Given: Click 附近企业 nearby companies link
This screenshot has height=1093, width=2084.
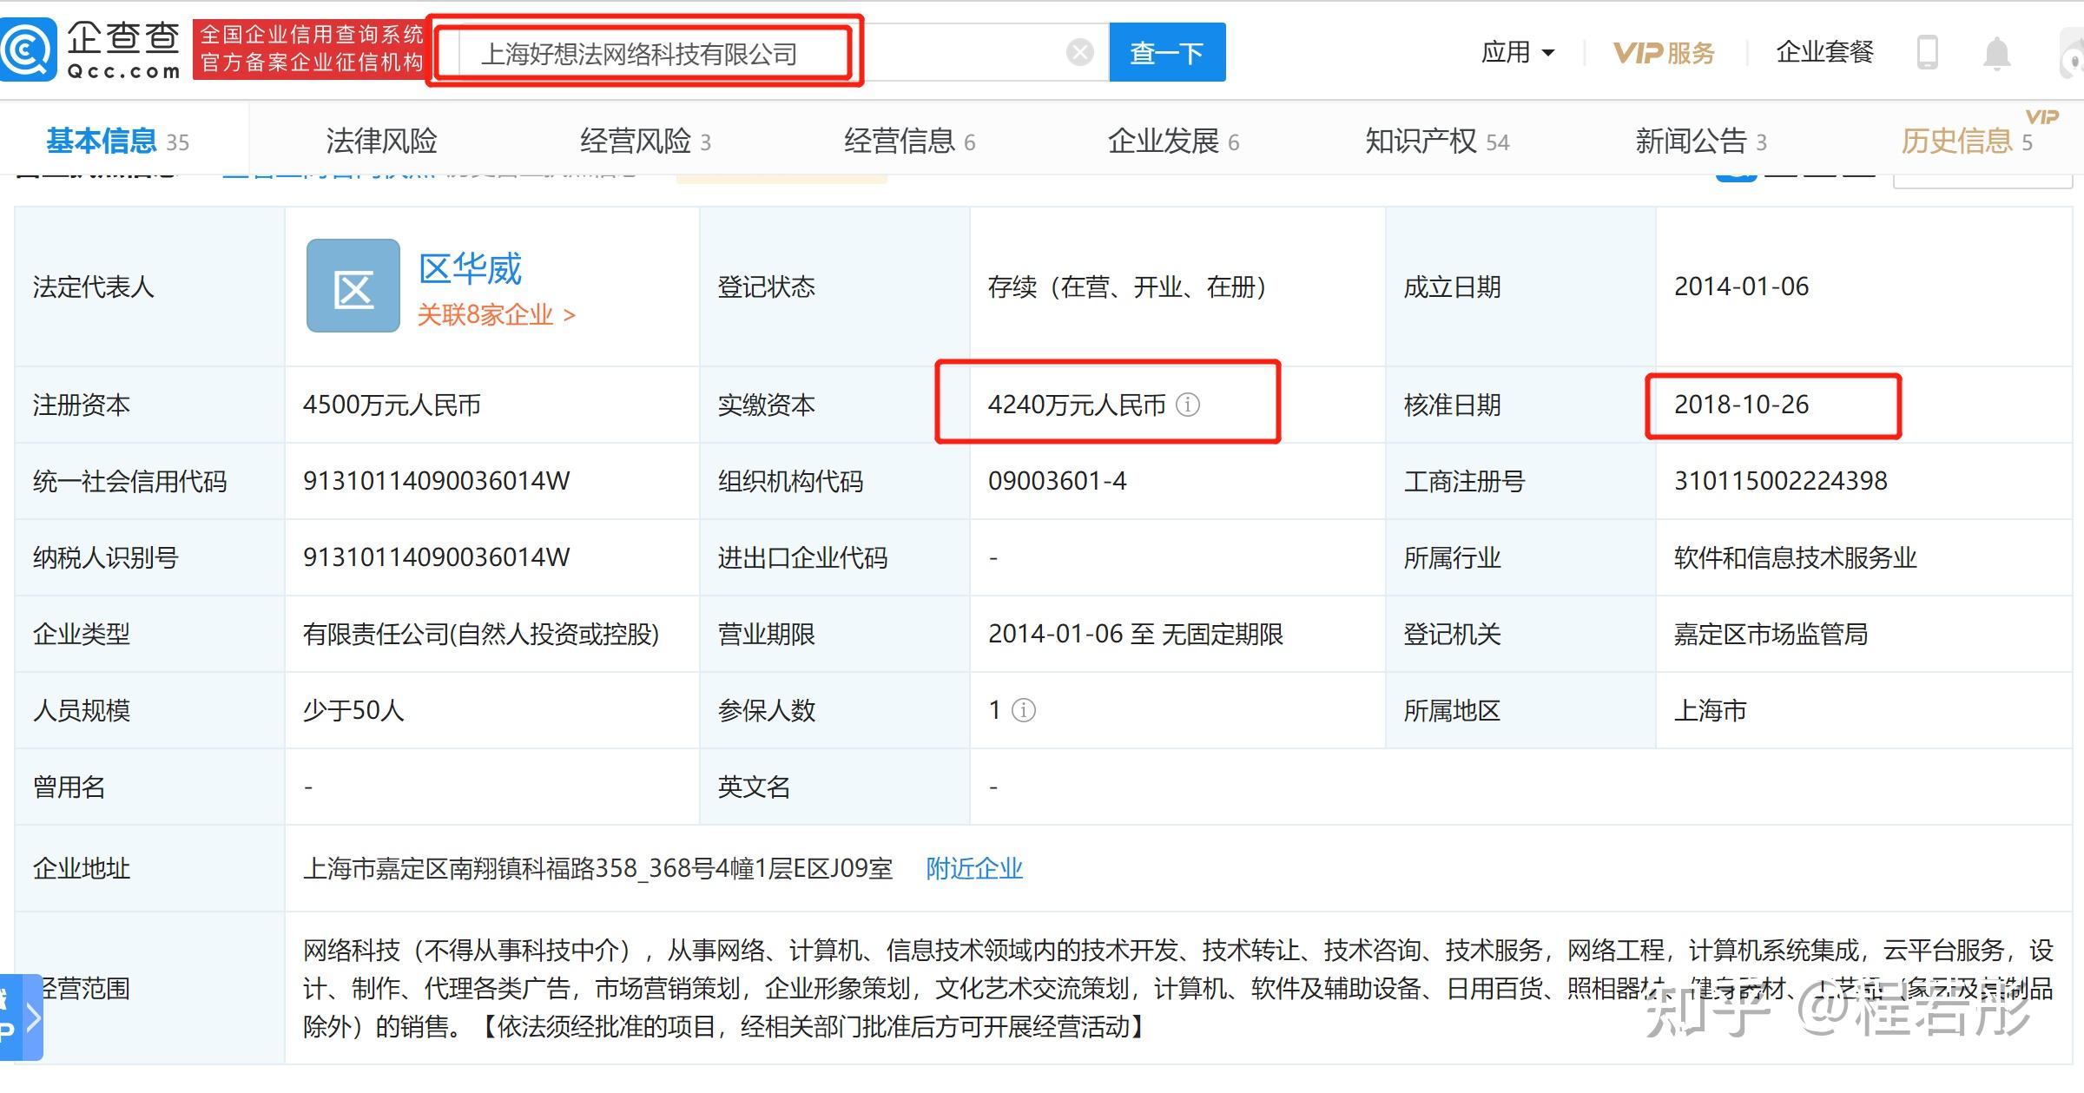Looking at the screenshot, I should pyautogui.click(x=974, y=868).
